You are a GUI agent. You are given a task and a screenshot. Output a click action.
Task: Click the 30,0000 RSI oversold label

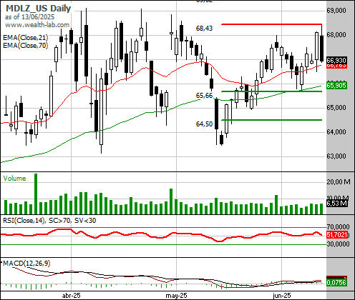point(338,244)
